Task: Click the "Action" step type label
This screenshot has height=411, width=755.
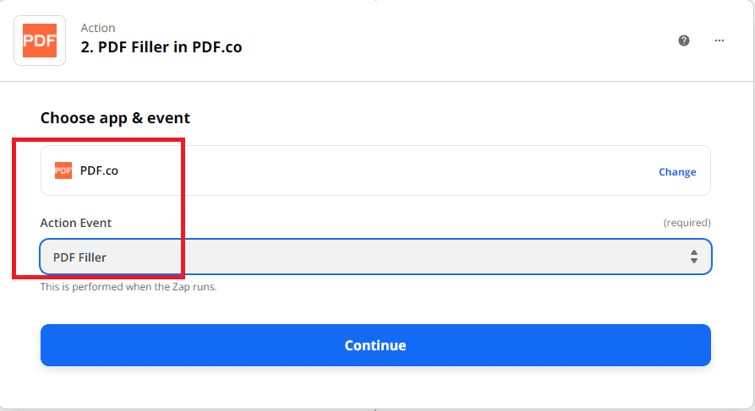Action: [x=98, y=29]
